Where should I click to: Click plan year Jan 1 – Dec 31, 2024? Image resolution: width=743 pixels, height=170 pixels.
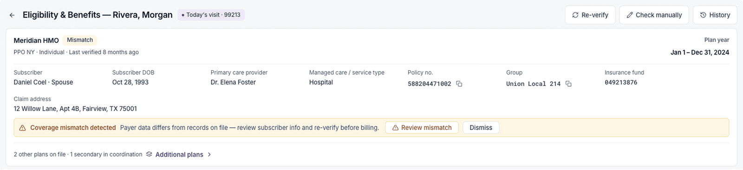(700, 52)
